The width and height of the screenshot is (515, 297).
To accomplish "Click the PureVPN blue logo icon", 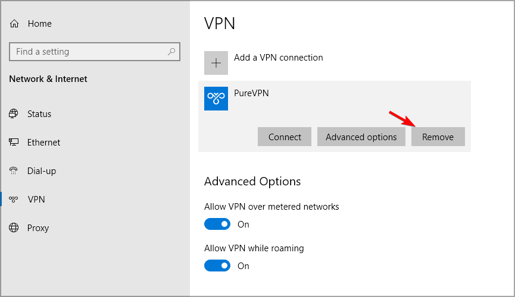I will coord(216,99).
